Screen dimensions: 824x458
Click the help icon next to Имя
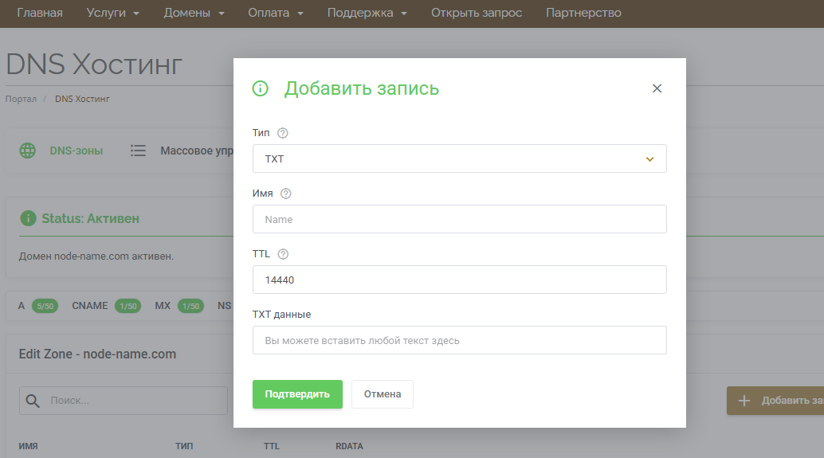tap(286, 194)
